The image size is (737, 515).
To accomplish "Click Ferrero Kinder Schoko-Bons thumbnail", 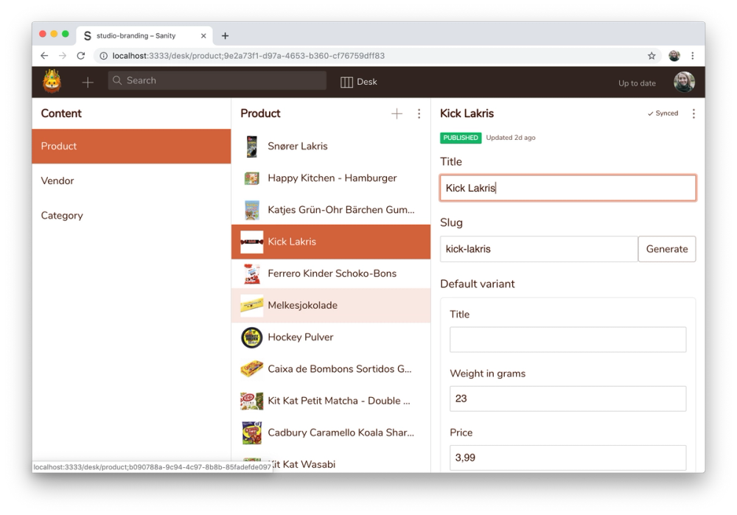I will pos(252,273).
